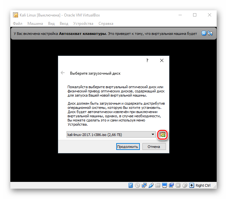Click the optical disk indicator in status bar
The width and height of the screenshot is (227, 199).
click(x=138, y=185)
